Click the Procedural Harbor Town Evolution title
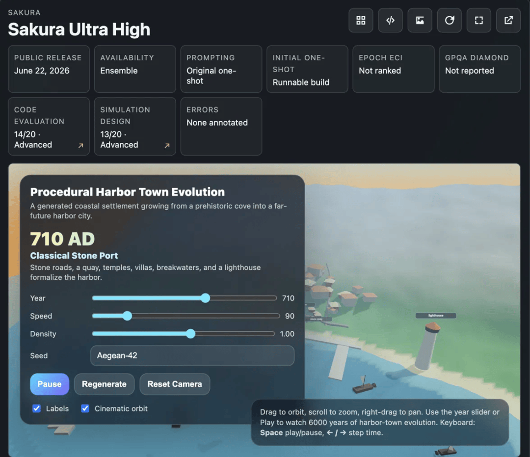 pyautogui.click(x=128, y=192)
